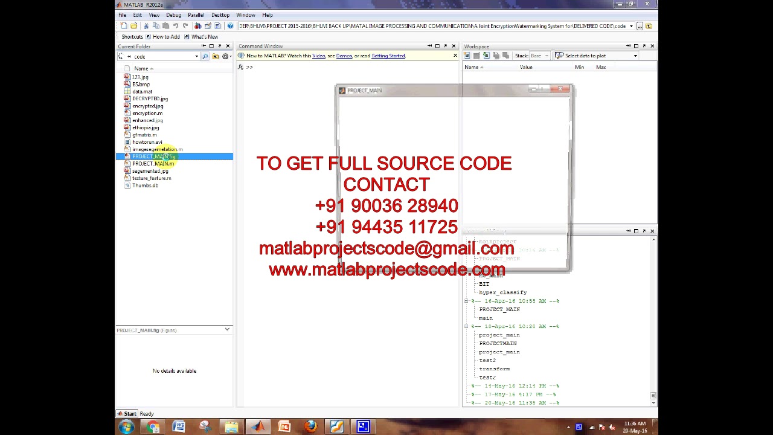This screenshot has width=773, height=435.
Task: Open the GUIDE layout editor icon
Action: point(208,26)
